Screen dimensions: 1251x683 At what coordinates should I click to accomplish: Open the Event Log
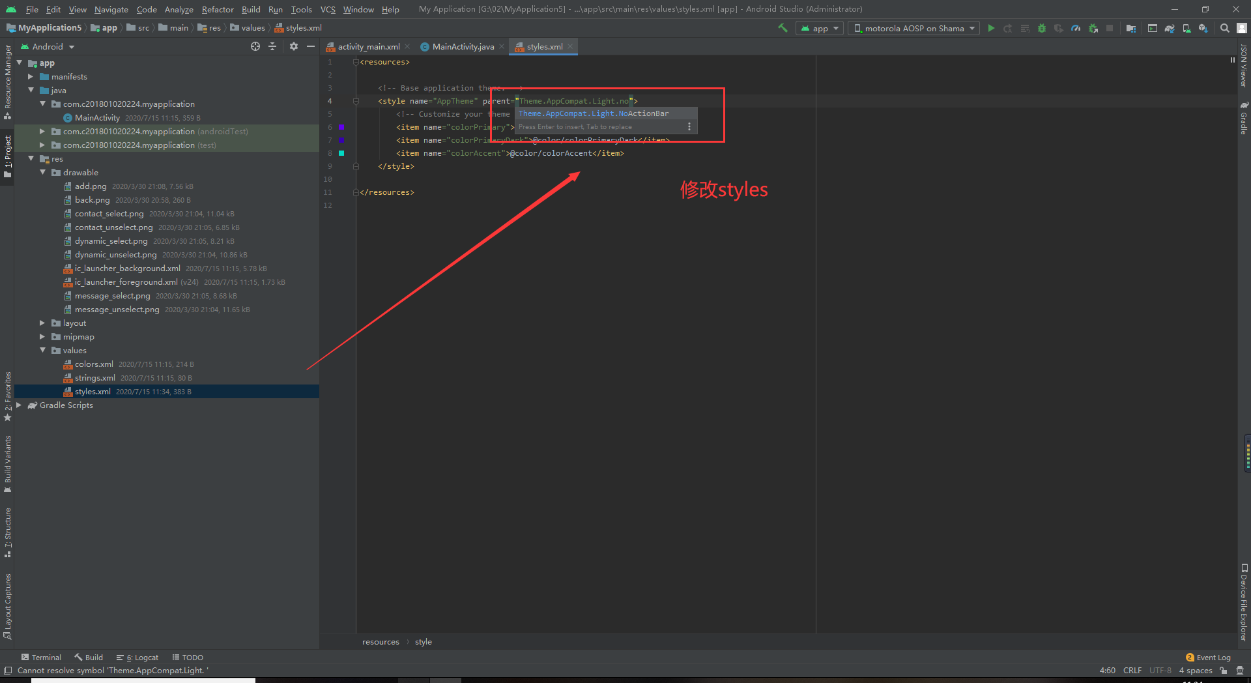tap(1208, 658)
